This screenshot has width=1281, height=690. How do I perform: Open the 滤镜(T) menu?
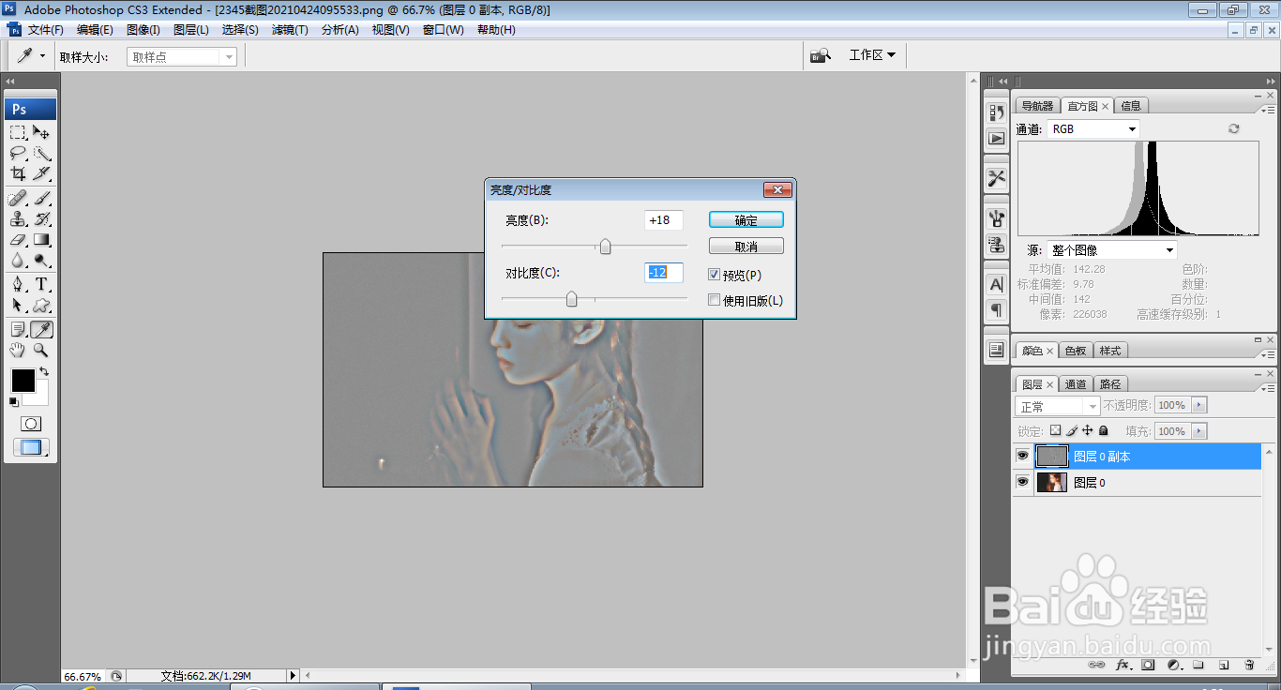[x=290, y=30]
